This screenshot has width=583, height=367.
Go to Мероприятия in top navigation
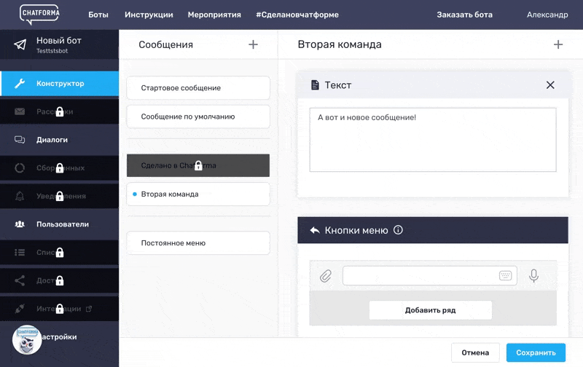tap(214, 15)
